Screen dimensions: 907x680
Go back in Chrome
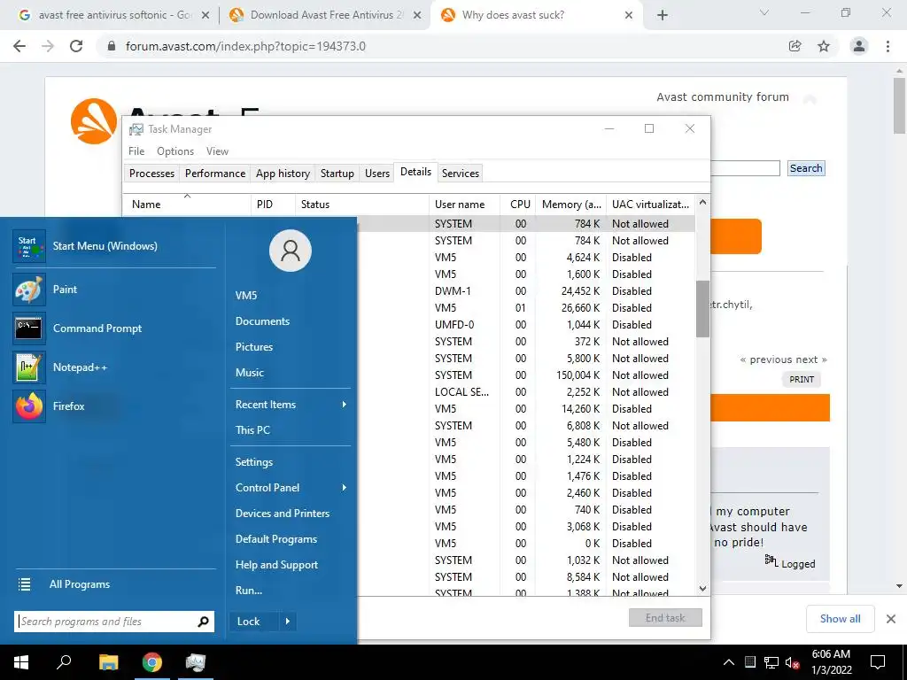tap(19, 46)
